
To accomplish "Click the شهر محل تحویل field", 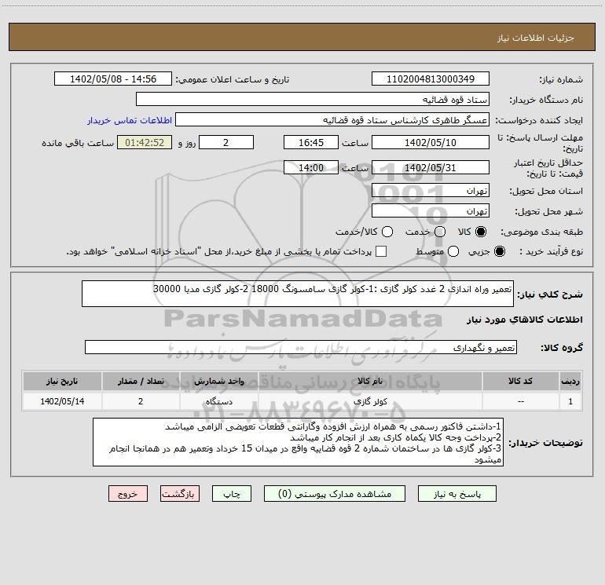I will coord(431,210).
